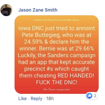Reply to Jason Zane Smith's comment
105x105 pixels.
coord(36,99)
